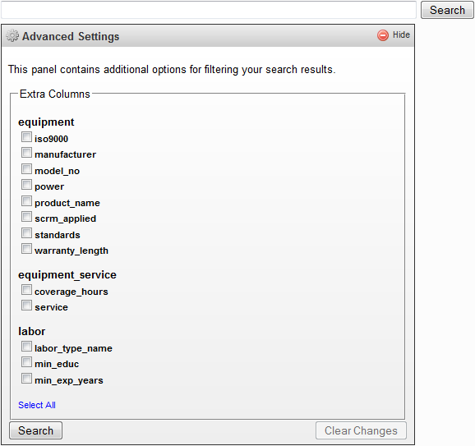Click the Search button inside the panel
This screenshot has height=446, width=475.
click(35, 430)
